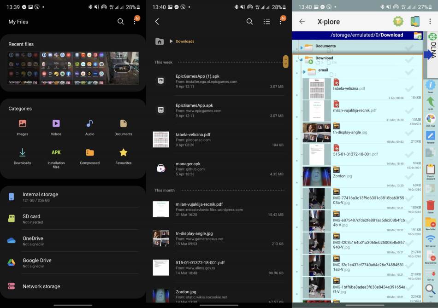Open manager.apk from github.com

pyautogui.click(x=219, y=169)
